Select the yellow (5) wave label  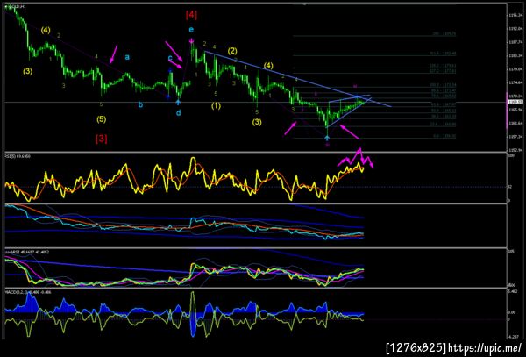pos(102,119)
